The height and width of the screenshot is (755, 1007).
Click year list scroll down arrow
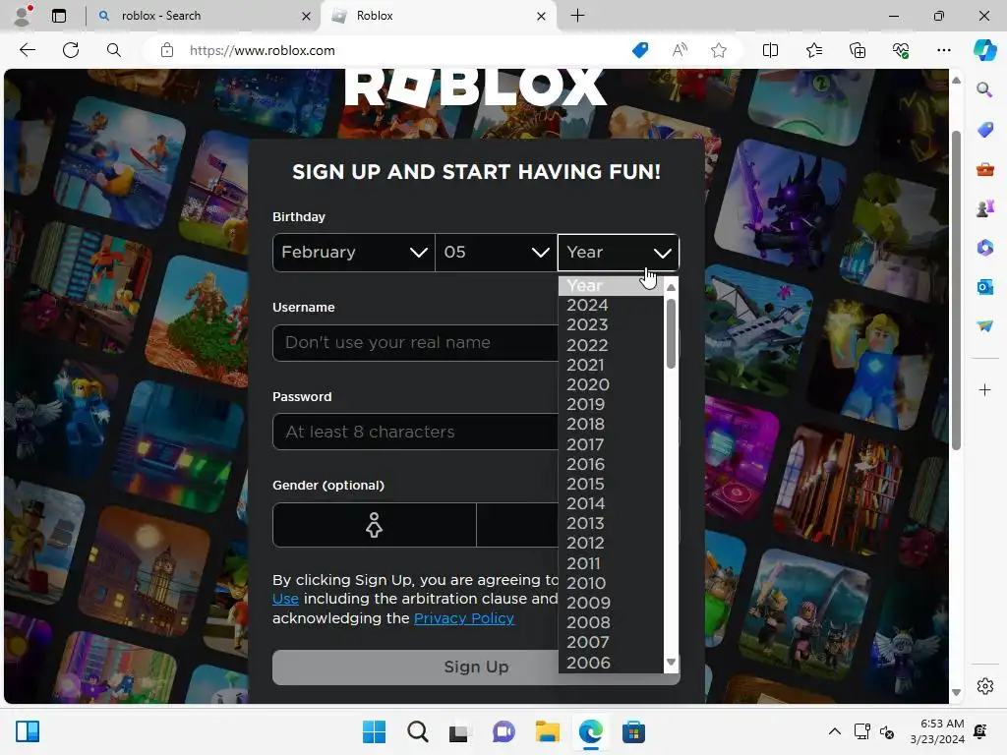[671, 662]
